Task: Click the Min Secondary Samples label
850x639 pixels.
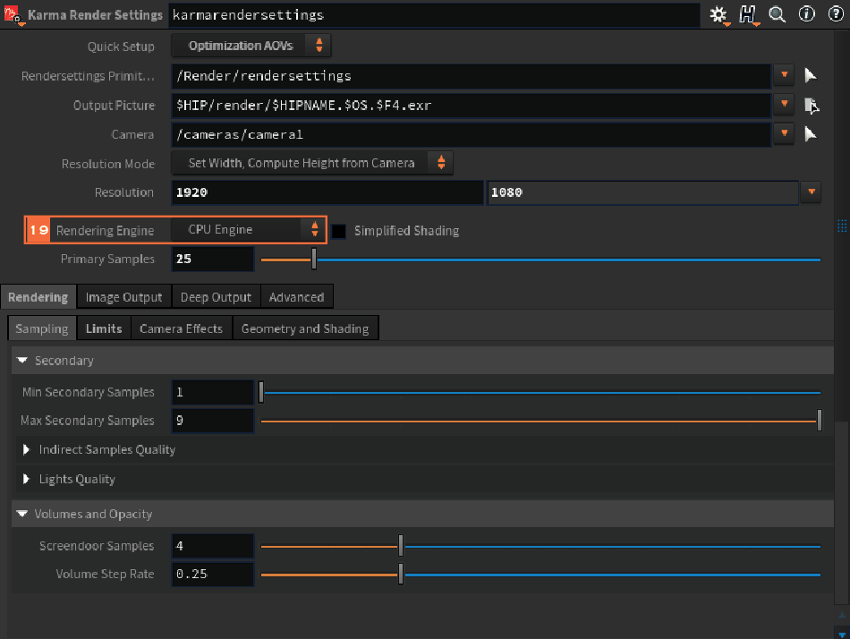Action: (89, 392)
